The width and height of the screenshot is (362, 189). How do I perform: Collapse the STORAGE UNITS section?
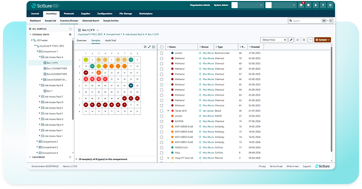(30, 34)
